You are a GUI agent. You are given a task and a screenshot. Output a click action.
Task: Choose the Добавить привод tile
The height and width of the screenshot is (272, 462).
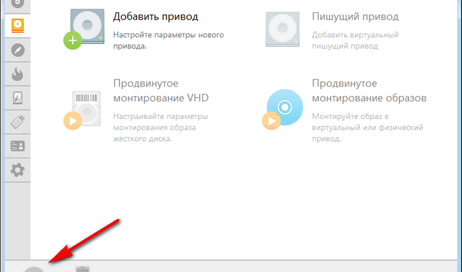[x=144, y=29]
